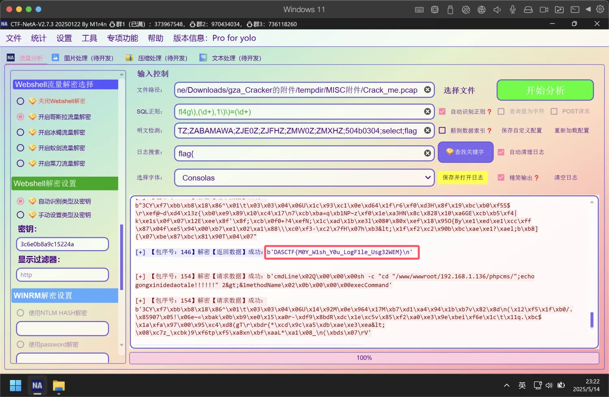Click the green 开始分析 button
The height and width of the screenshot is (397, 609).
pyautogui.click(x=545, y=90)
